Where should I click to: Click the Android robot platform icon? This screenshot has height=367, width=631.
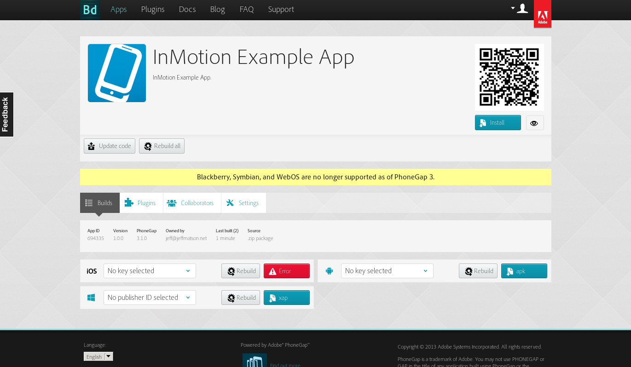[x=329, y=271]
